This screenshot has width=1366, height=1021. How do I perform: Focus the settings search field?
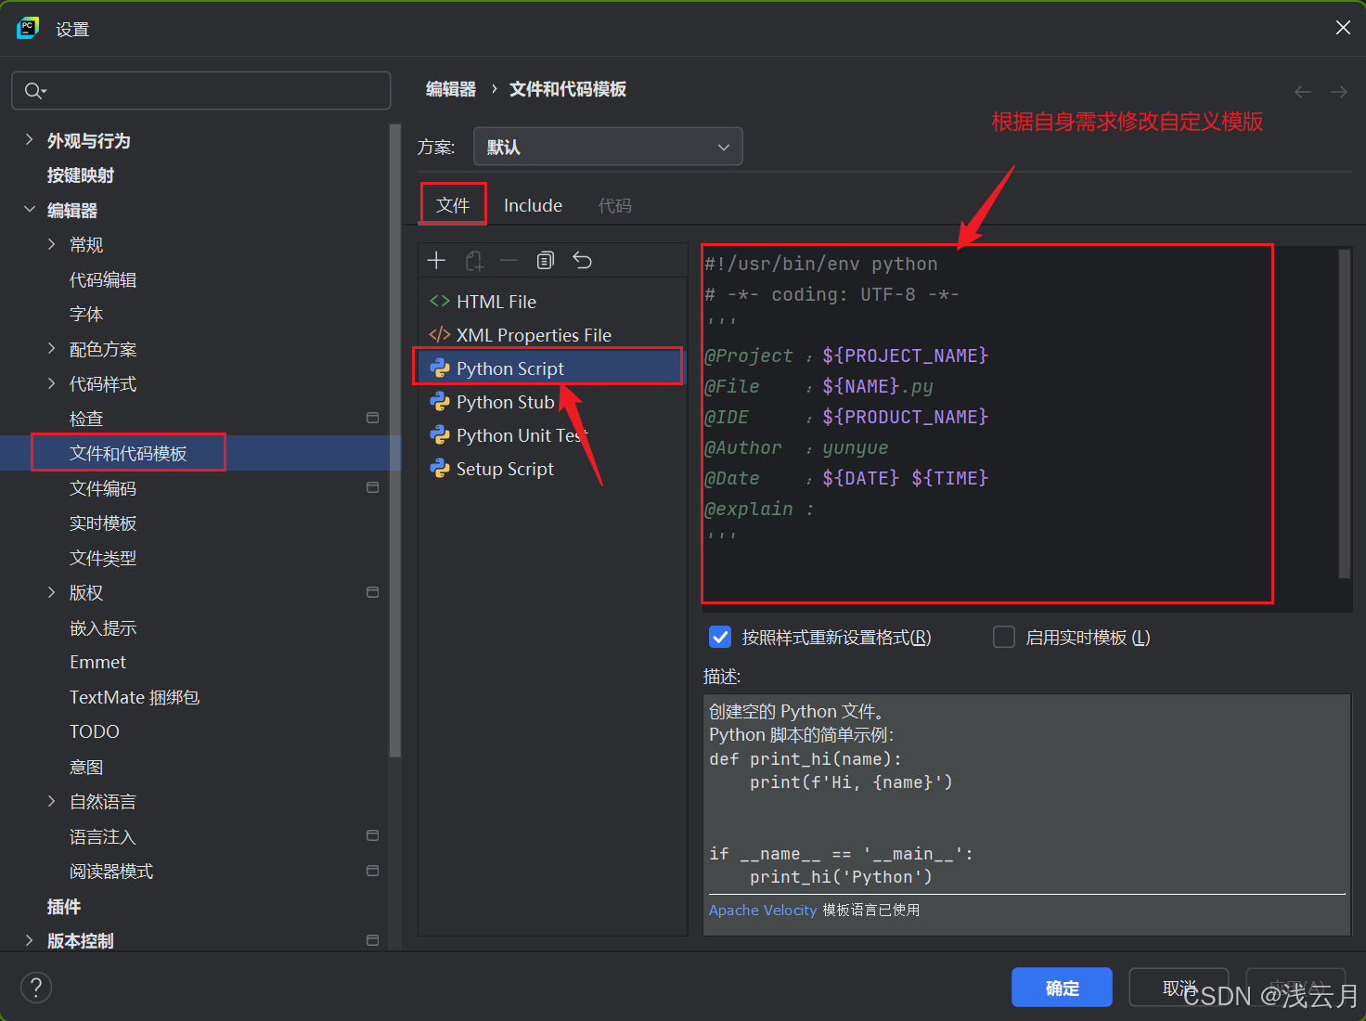point(200,91)
